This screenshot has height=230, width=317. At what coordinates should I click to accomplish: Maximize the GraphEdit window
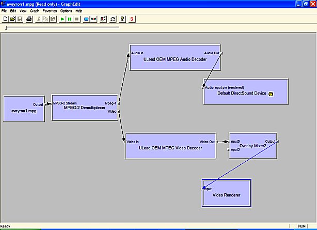(306, 4)
